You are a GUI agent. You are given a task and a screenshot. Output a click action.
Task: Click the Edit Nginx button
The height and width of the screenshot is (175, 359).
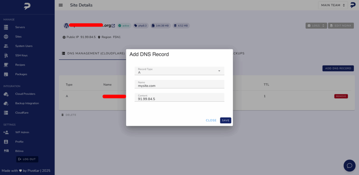(x=341, y=26)
